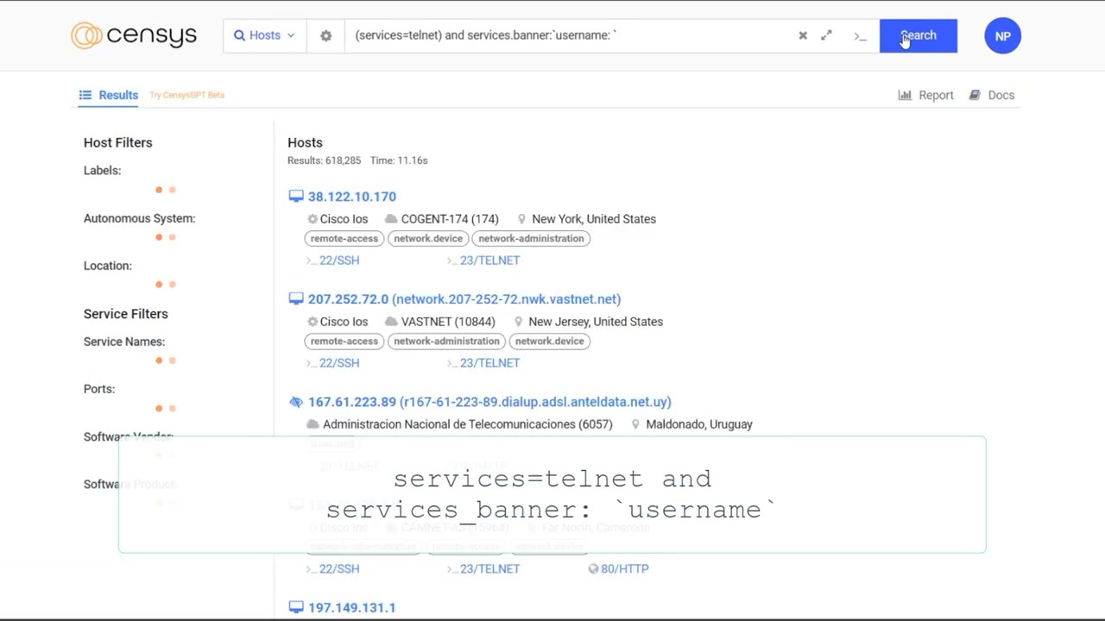Click monitor icon beside 197.149.131.1
Viewport: 1105px width, 621px height.
(296, 608)
